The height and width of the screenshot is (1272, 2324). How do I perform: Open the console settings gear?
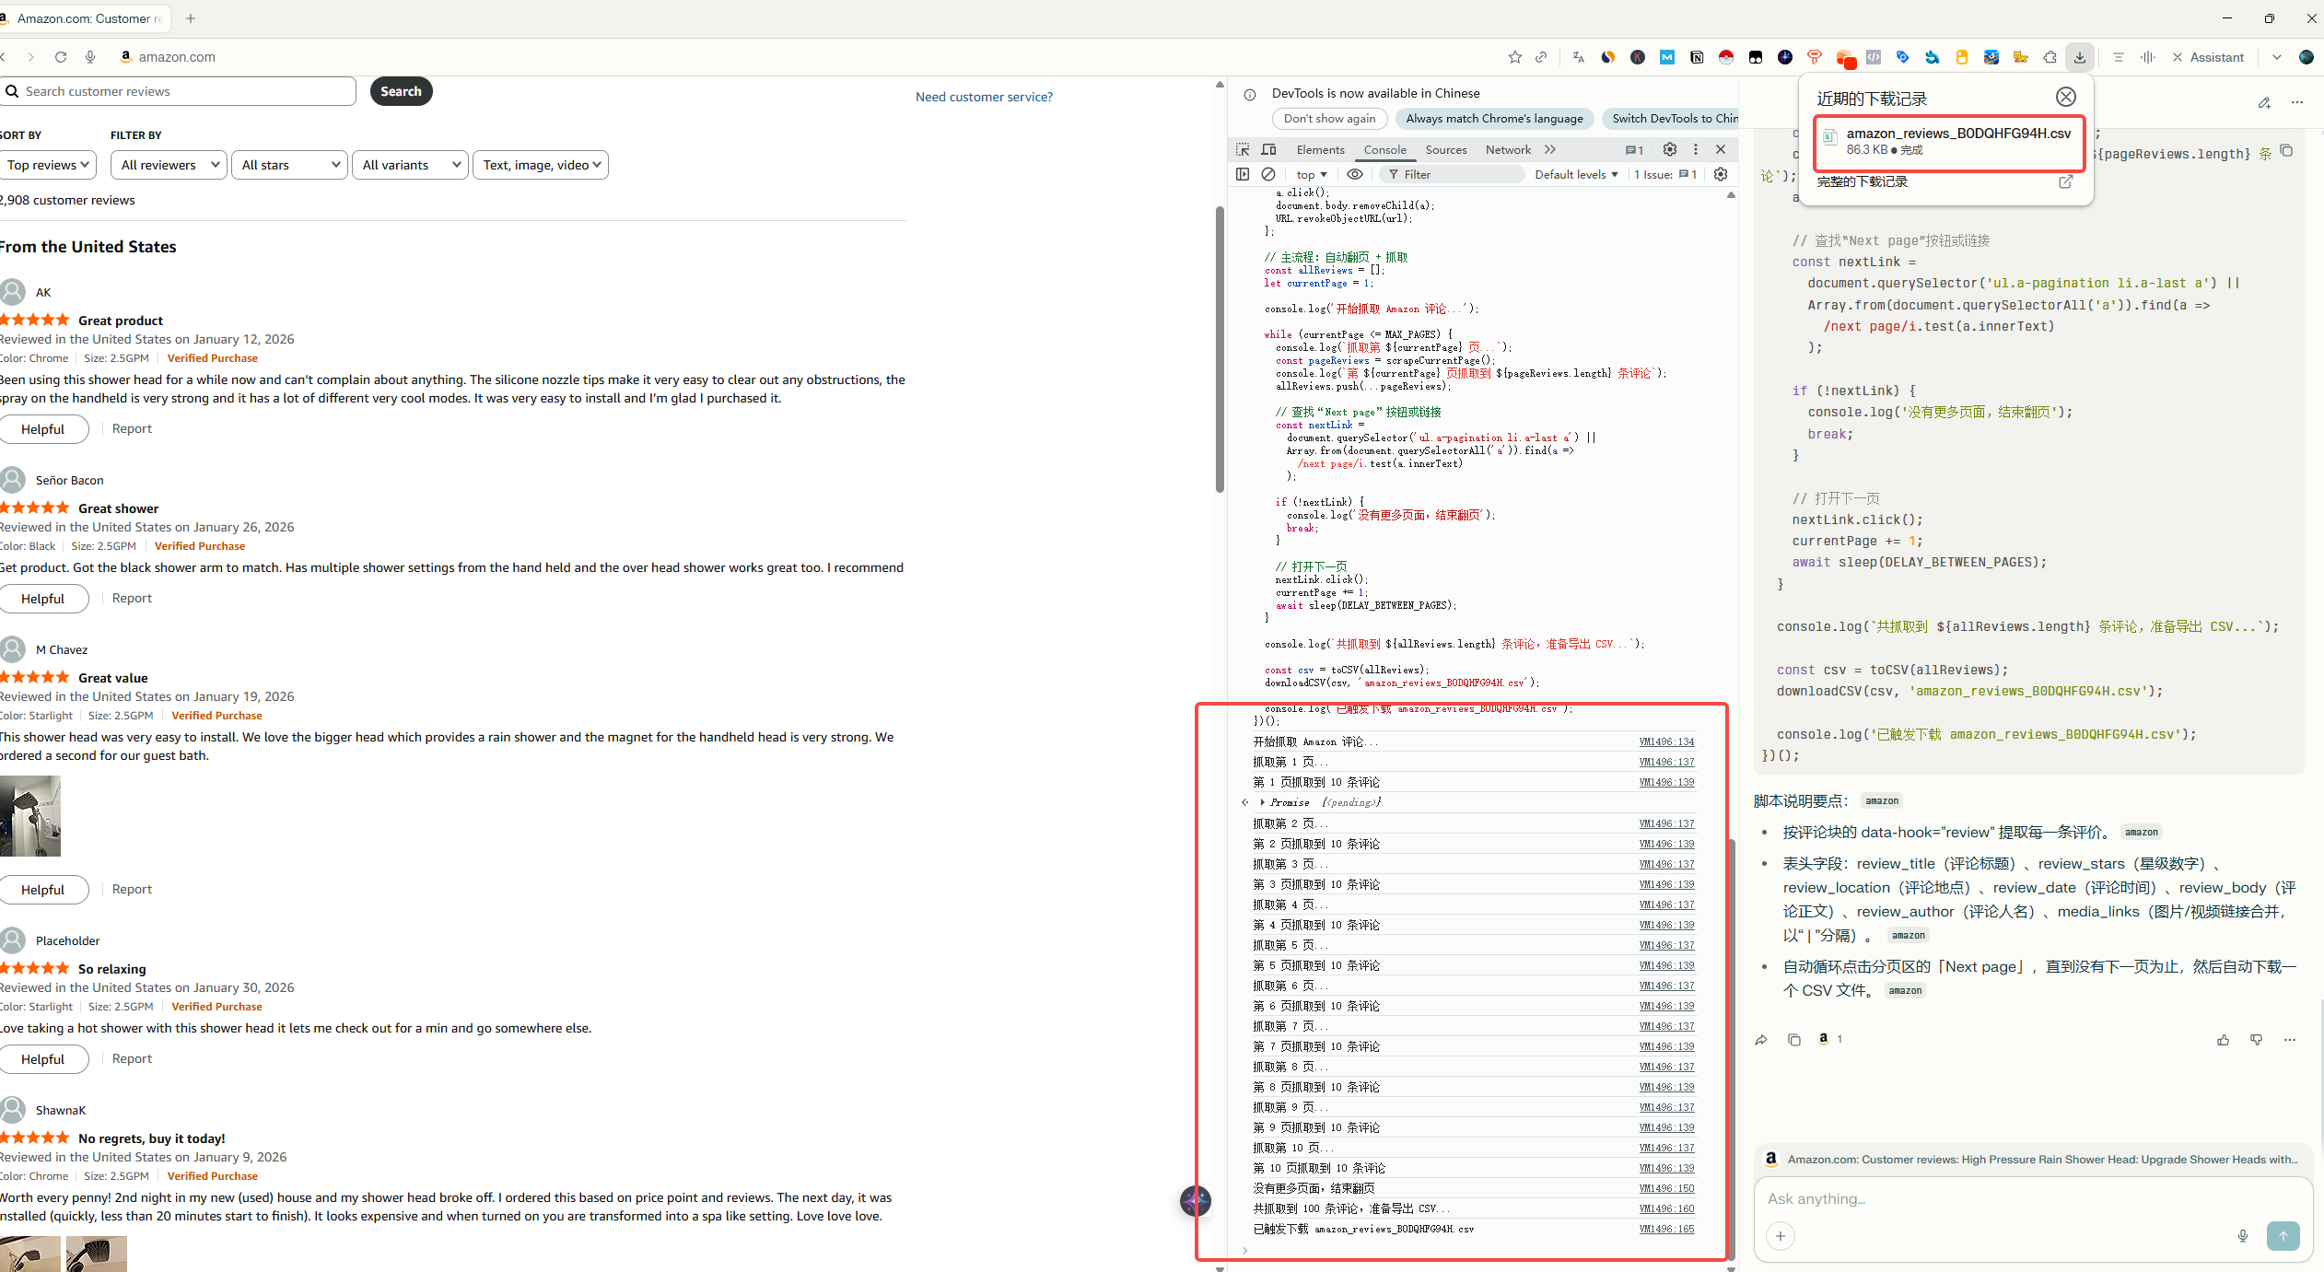(1721, 174)
